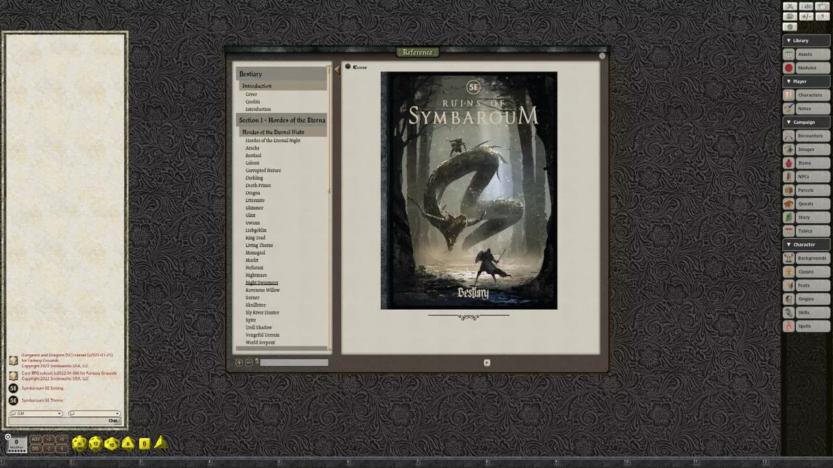
Task: Open the Credits page entry
Action: (253, 101)
